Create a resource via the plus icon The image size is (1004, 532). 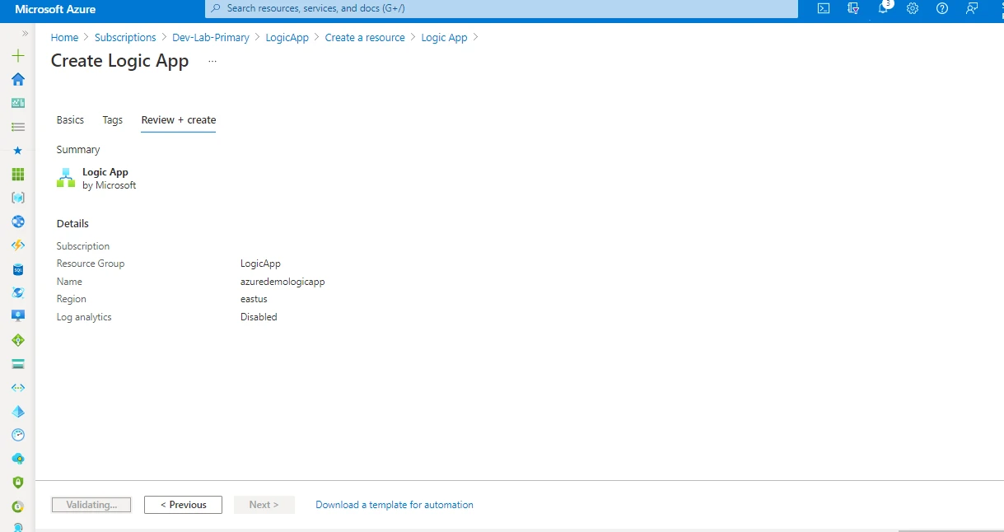point(17,55)
